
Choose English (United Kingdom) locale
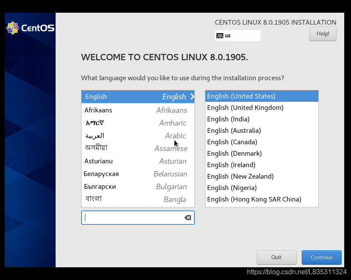pyautogui.click(x=262, y=108)
